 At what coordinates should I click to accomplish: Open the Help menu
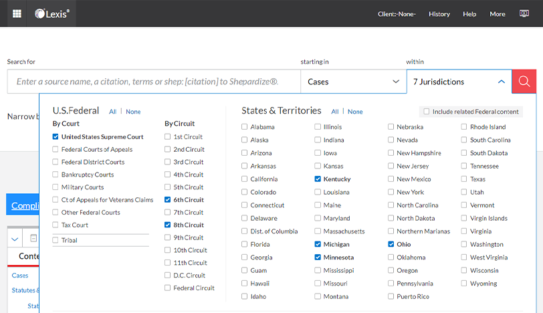pyautogui.click(x=469, y=14)
